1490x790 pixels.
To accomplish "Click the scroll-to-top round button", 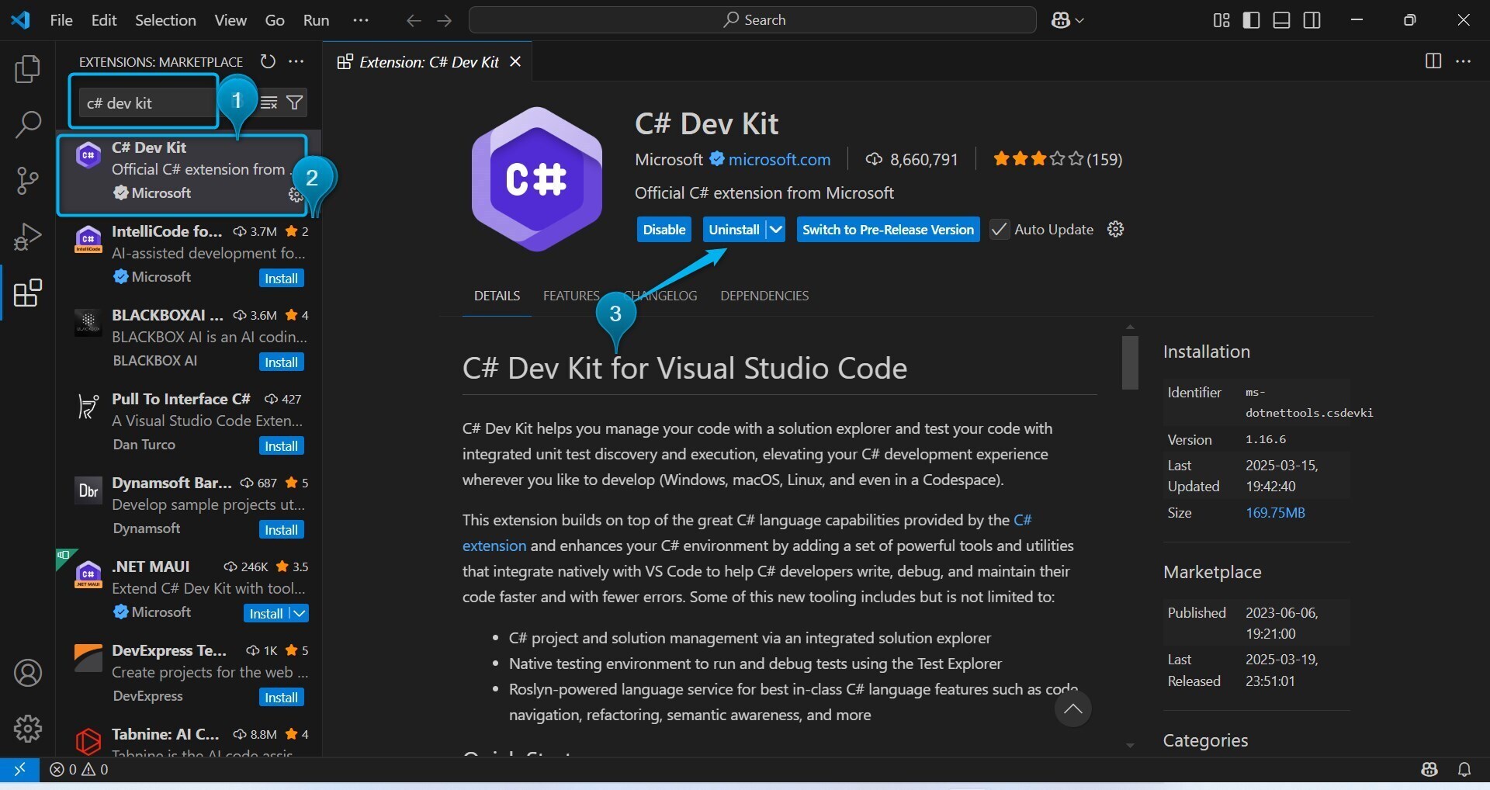I will coord(1073,708).
